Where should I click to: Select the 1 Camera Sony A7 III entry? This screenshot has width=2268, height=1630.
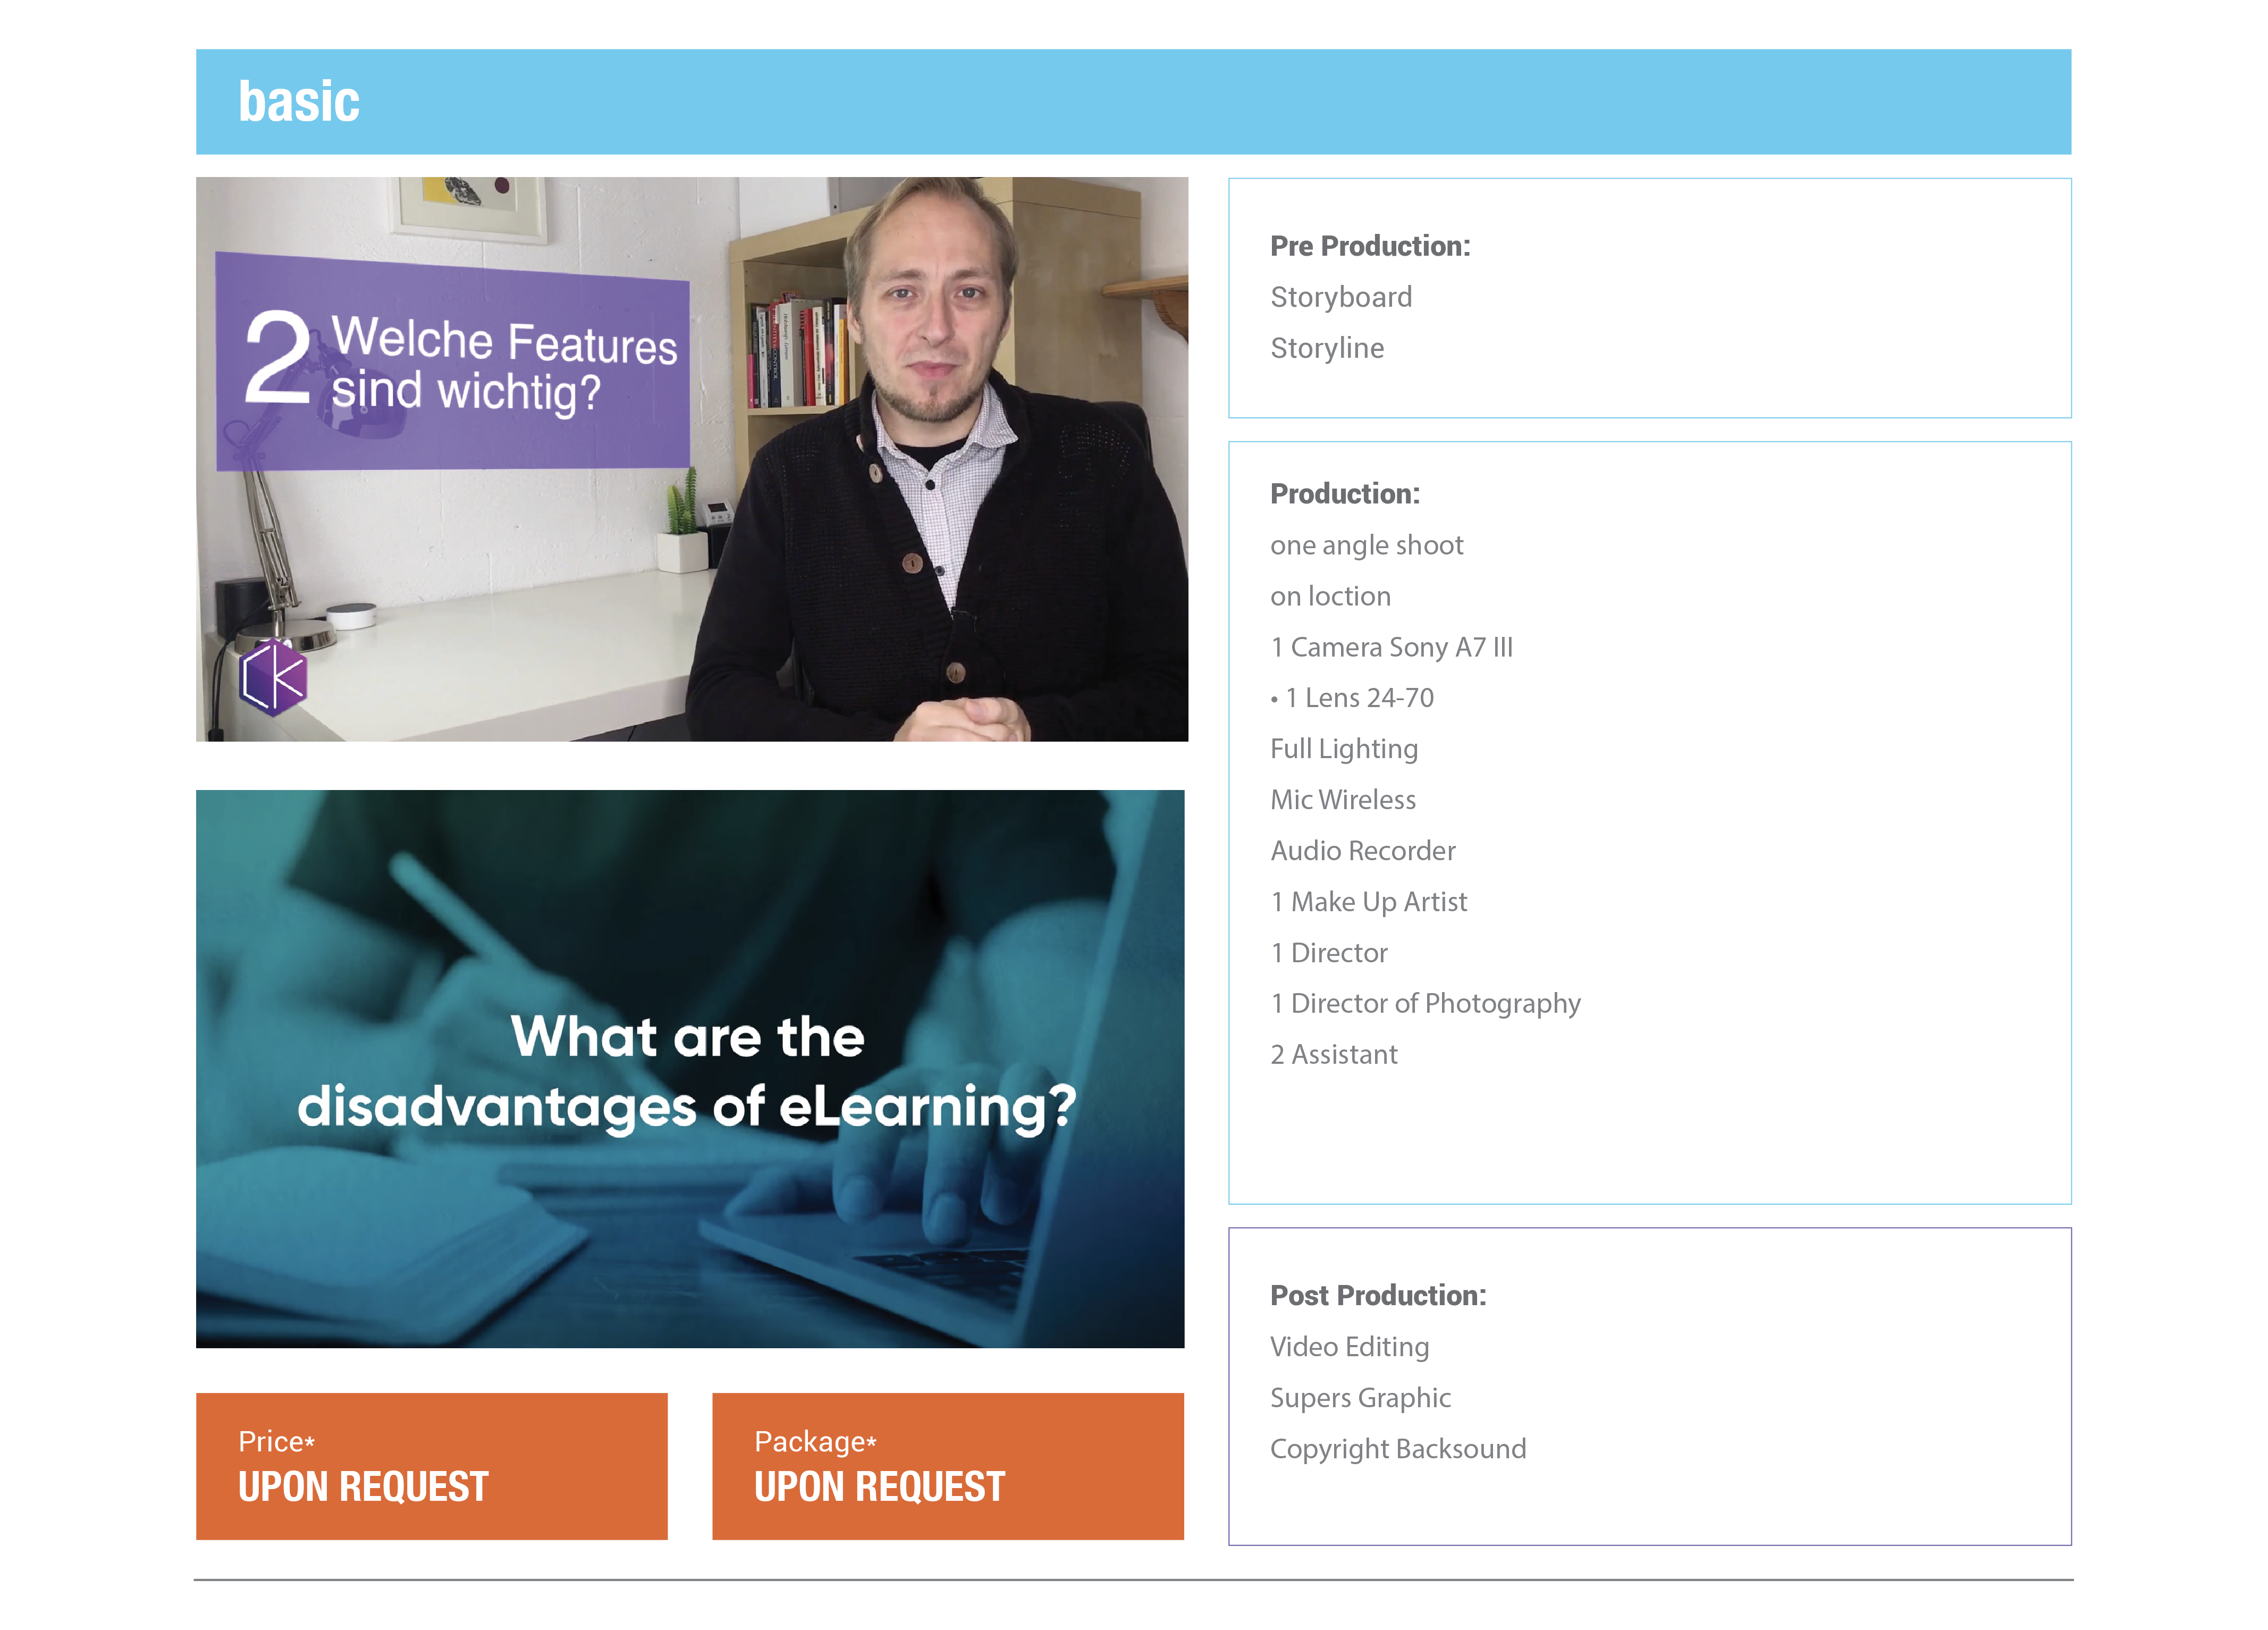1391,647
